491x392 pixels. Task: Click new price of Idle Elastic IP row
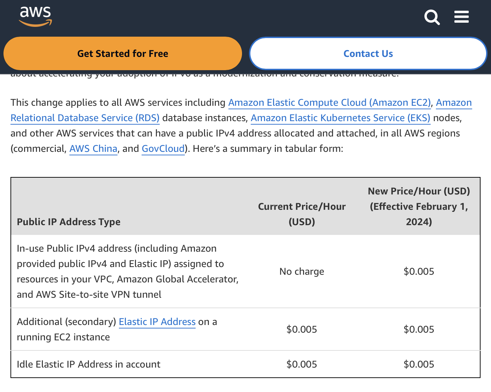[x=419, y=364]
